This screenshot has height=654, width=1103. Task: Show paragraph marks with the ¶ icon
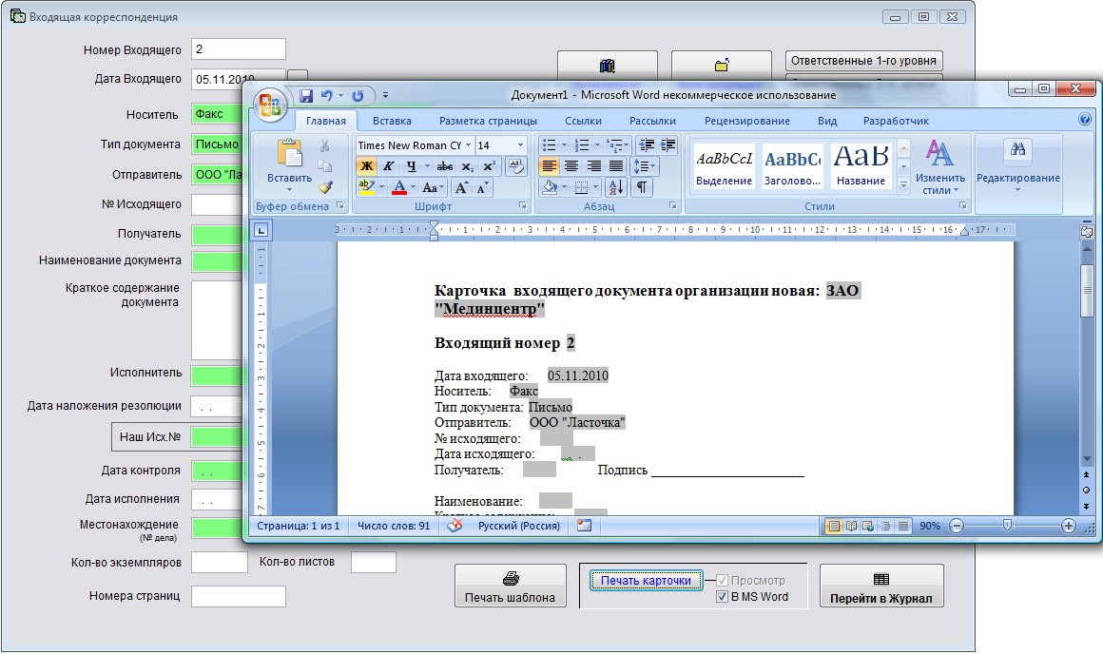tap(642, 188)
